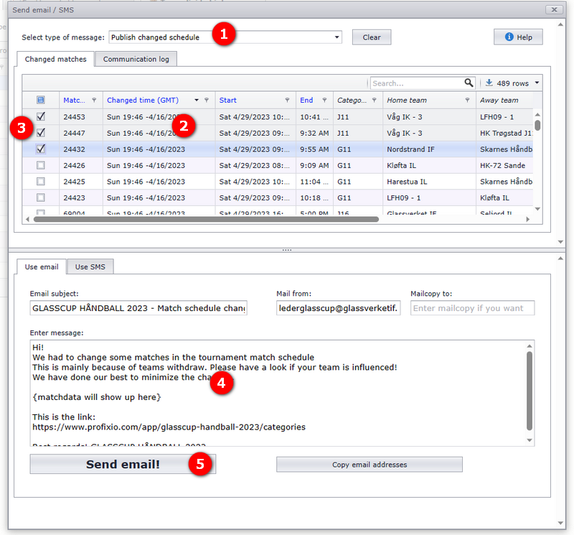Select the Use email tab
The height and width of the screenshot is (535, 574).
[42, 266]
